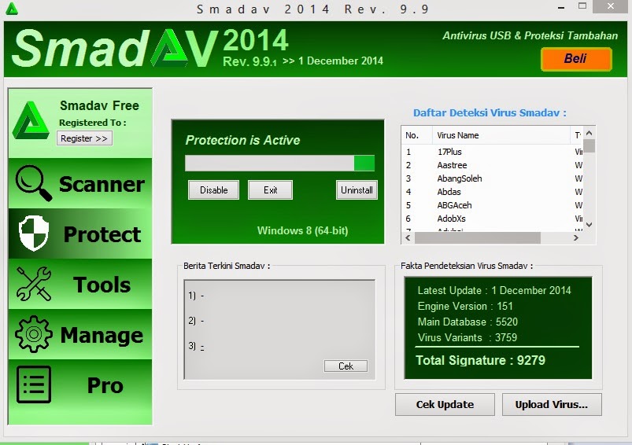Click the Protection is Active text
The height and width of the screenshot is (445, 632).
(x=242, y=140)
